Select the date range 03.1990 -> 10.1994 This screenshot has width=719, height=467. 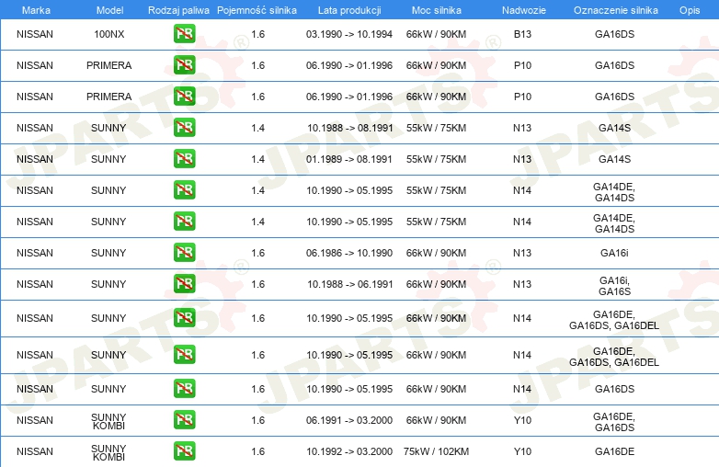click(349, 34)
